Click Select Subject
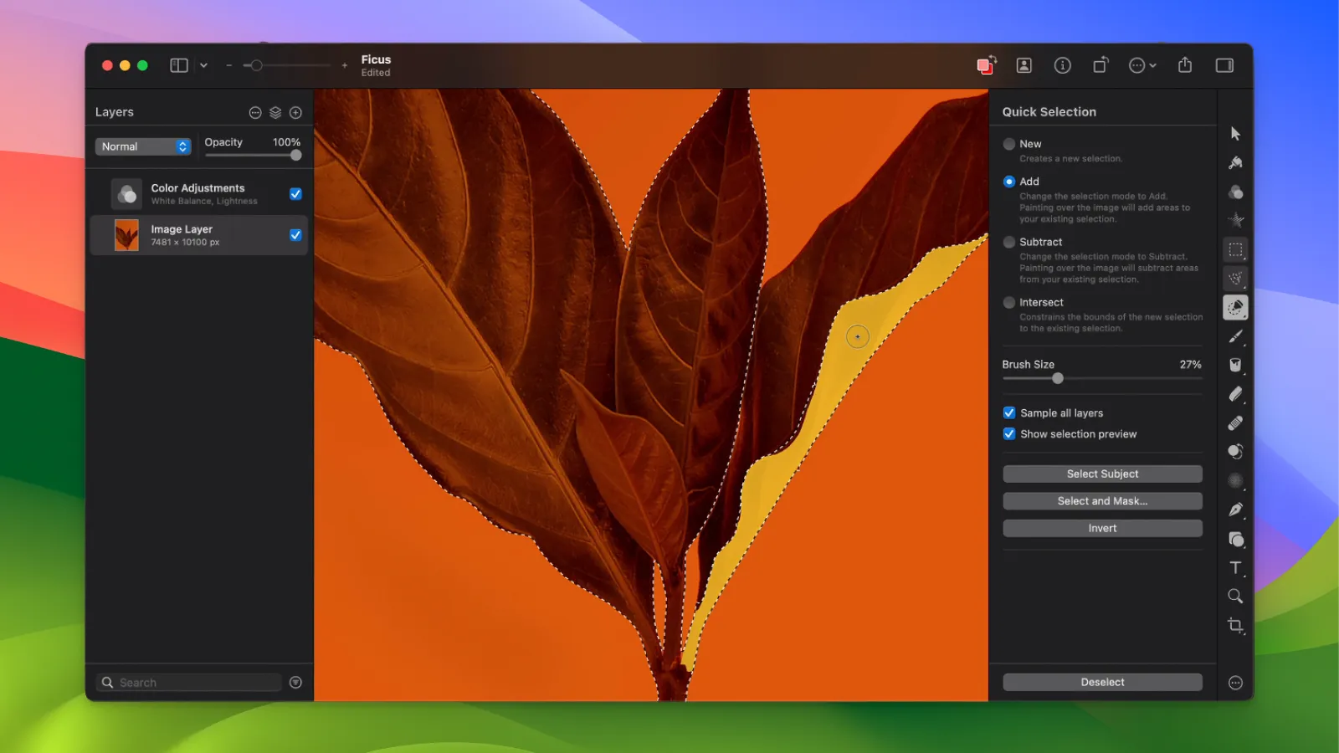Image resolution: width=1339 pixels, height=753 pixels. 1102,474
